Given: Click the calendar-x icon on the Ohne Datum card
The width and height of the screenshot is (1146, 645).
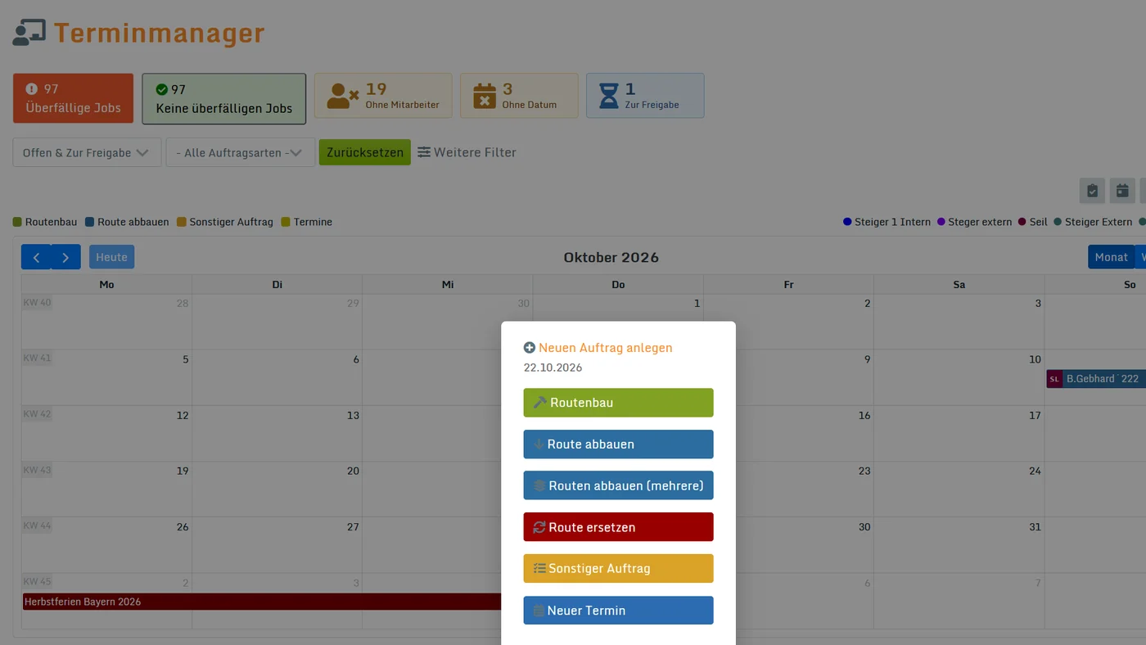Looking at the screenshot, I should 485,96.
